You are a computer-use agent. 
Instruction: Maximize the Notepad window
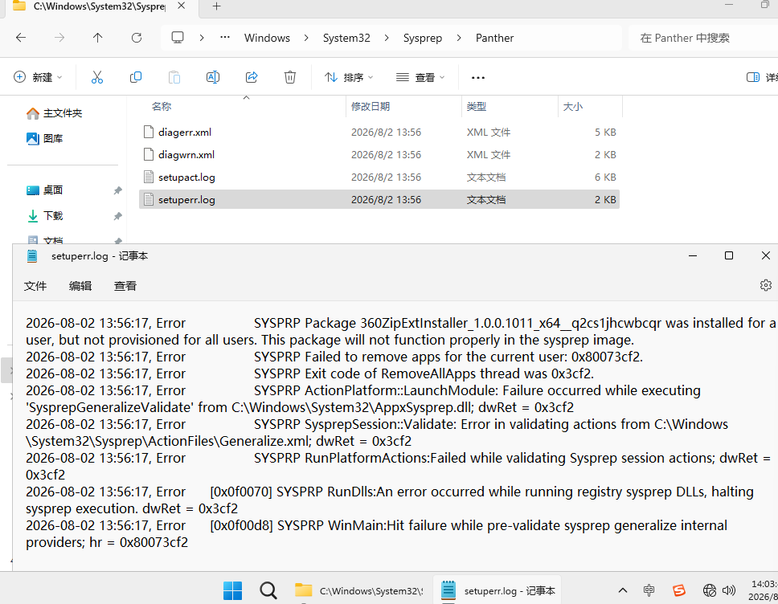pyautogui.click(x=729, y=255)
